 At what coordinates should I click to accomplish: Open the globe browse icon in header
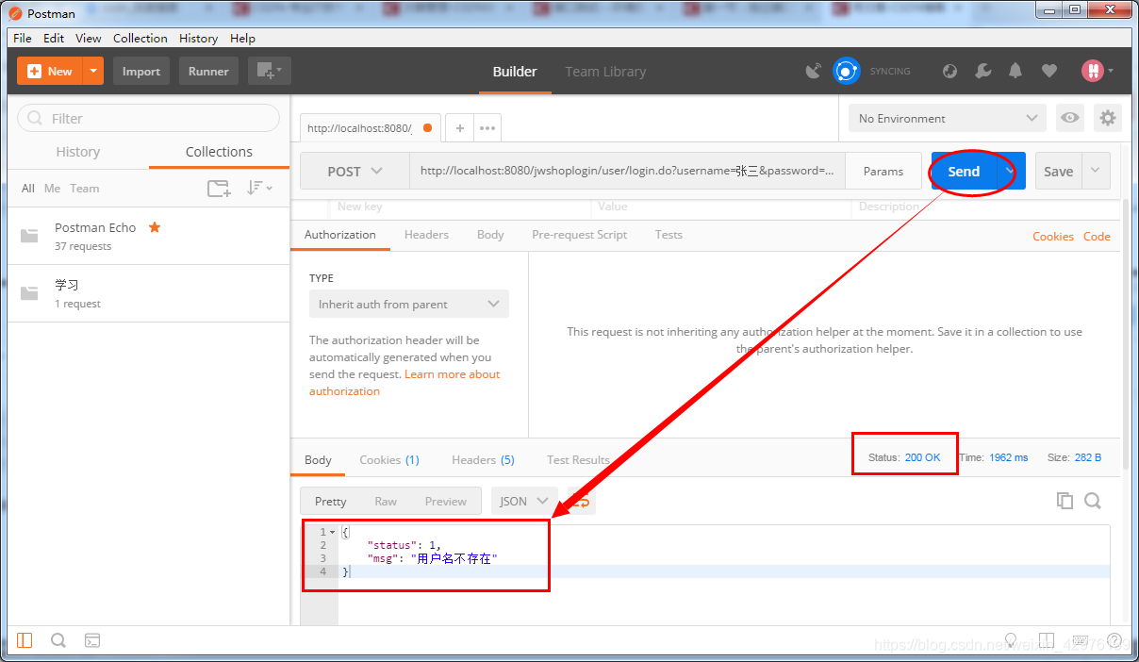click(950, 71)
